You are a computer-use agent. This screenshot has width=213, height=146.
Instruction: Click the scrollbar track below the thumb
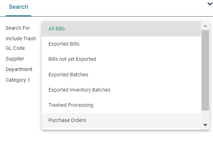coord(205,117)
